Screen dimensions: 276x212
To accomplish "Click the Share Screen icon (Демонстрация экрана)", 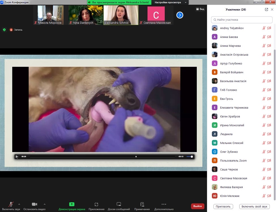I will coord(72,204).
